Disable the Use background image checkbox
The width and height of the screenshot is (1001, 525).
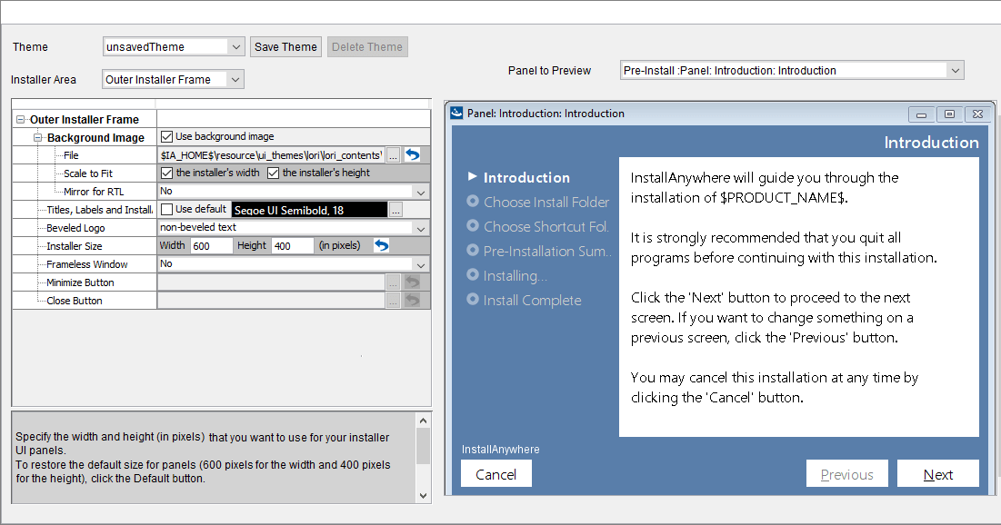click(x=166, y=136)
